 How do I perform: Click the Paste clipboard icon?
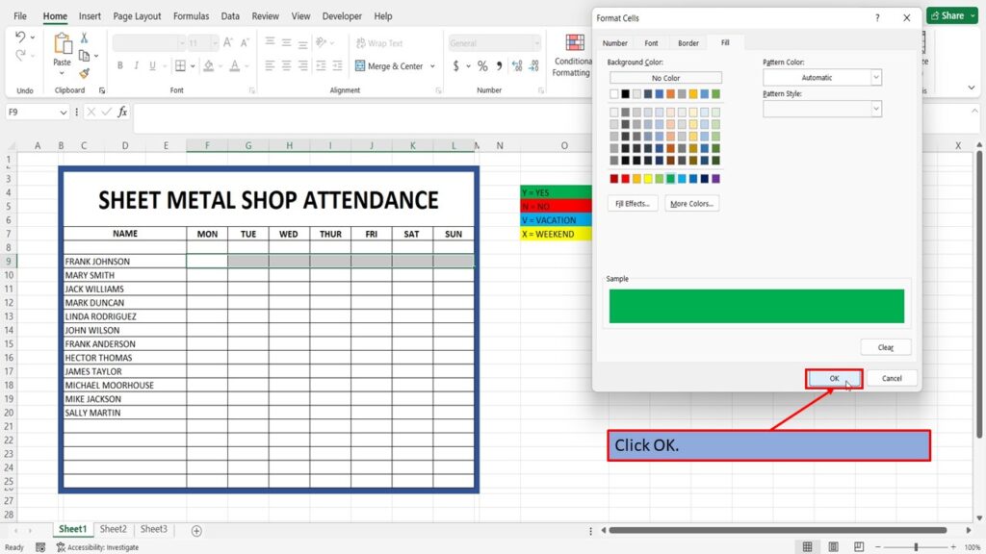pos(63,44)
